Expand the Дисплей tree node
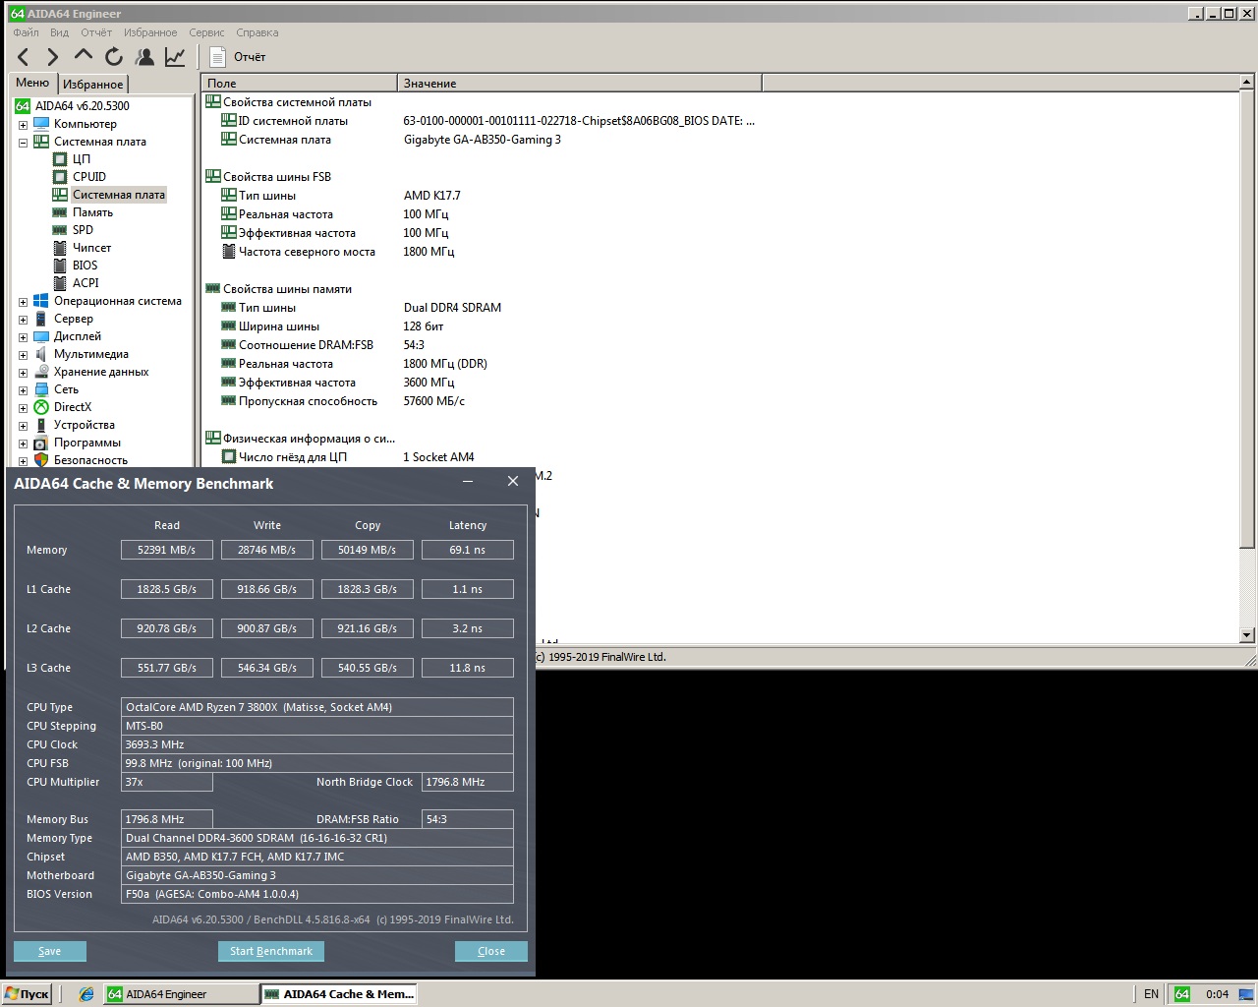The image size is (1258, 1007). point(23,337)
